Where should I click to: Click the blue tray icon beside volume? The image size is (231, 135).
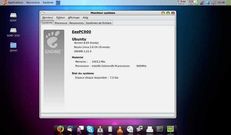208,3
